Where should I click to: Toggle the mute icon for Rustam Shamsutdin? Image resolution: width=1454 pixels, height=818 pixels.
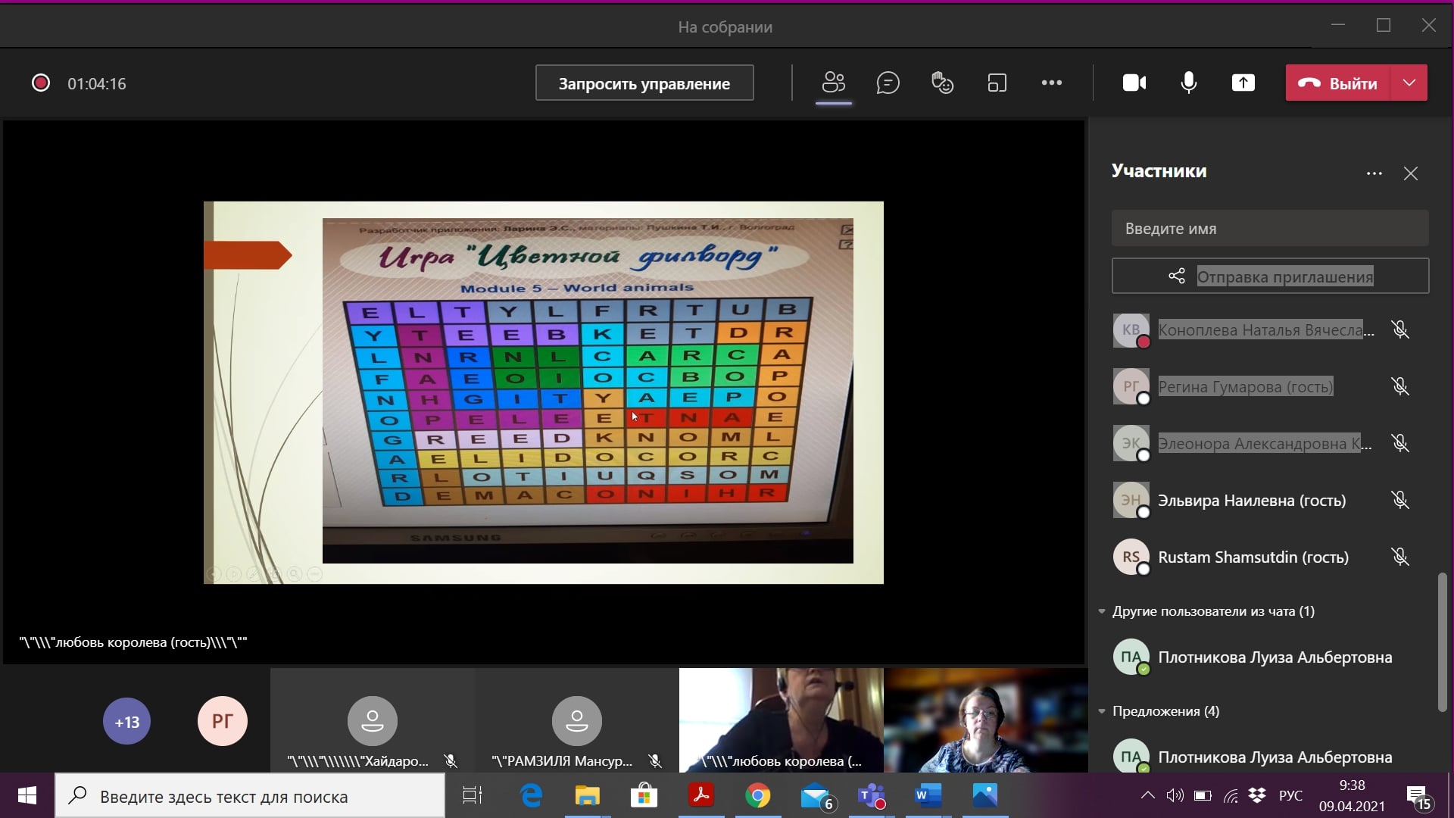1399,557
